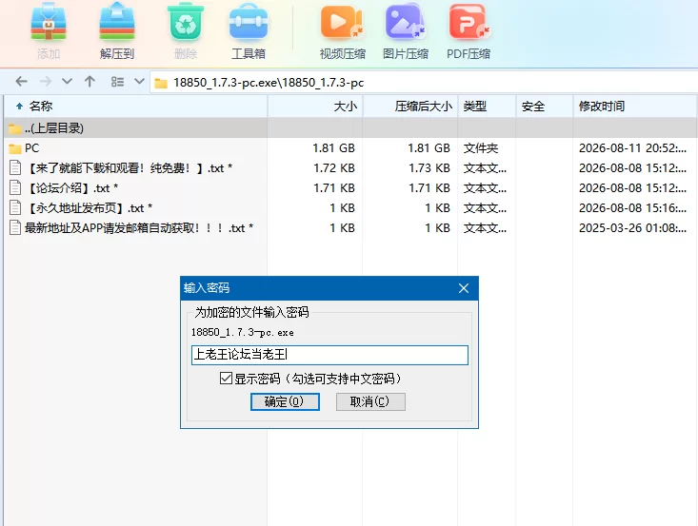Viewport: 698px width, 526px height.
Task: Click the password input field
Action: coord(329,355)
